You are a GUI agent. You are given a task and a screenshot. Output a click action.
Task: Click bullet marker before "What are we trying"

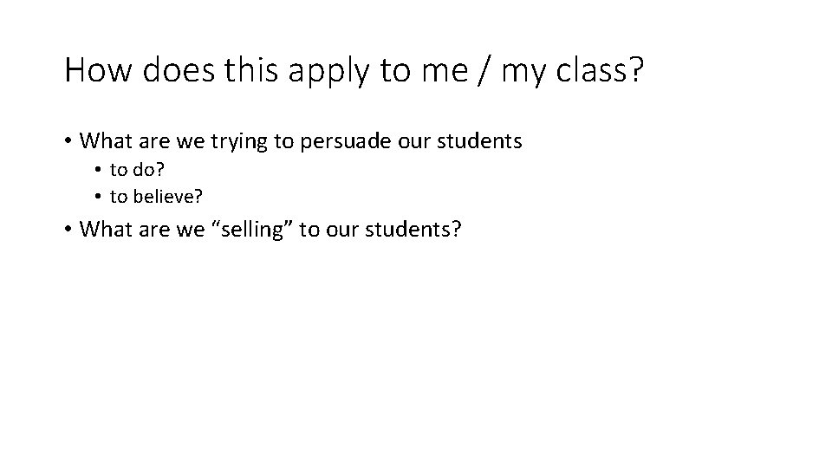click(68, 141)
